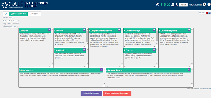Screen dimensions: 211x98
Task: Click the Solutions panel vertical scrollbar thumb
Action: [87, 36]
